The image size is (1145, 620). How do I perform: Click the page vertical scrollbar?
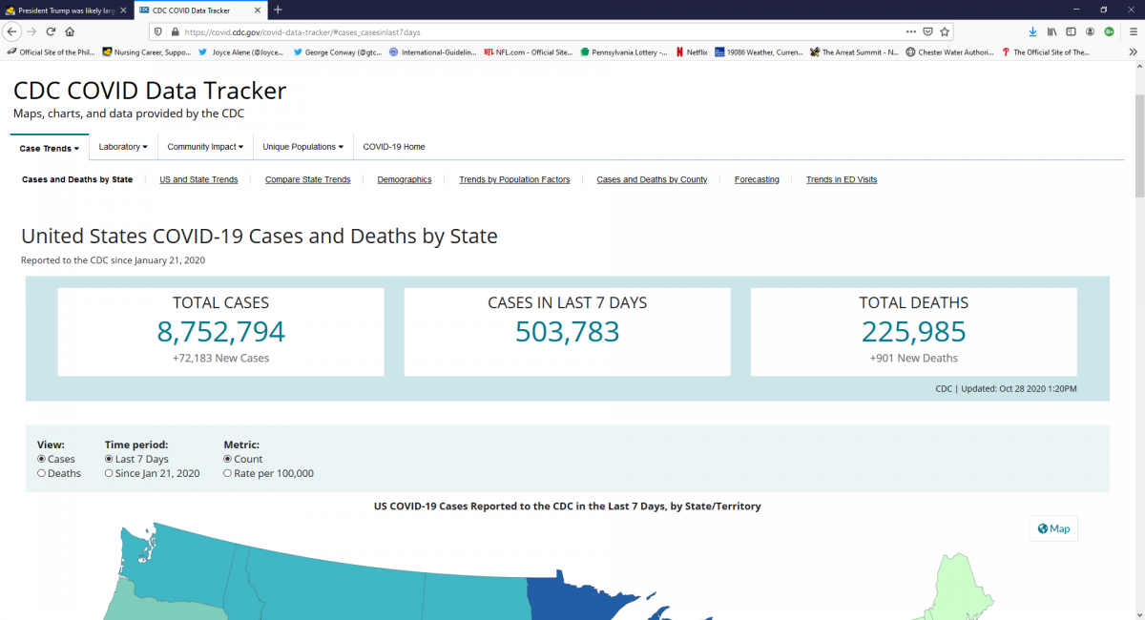point(1139,146)
